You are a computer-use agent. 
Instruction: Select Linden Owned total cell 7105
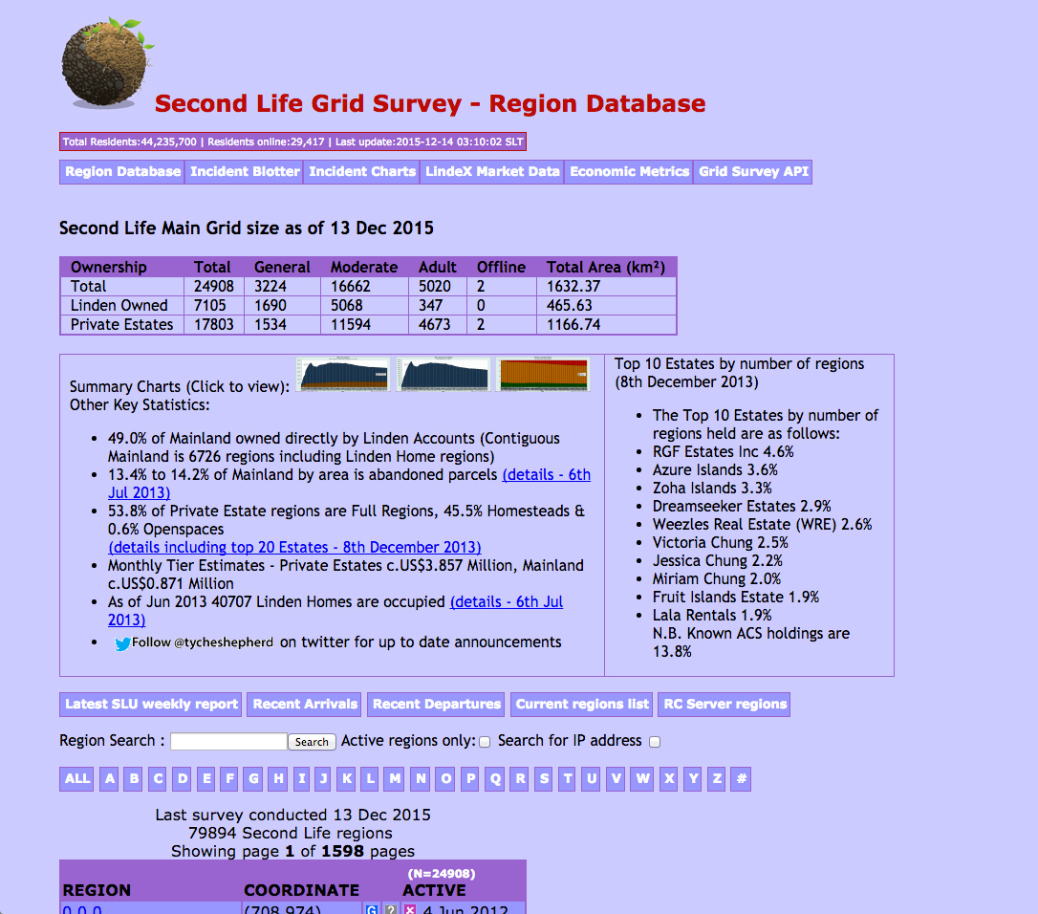point(214,305)
